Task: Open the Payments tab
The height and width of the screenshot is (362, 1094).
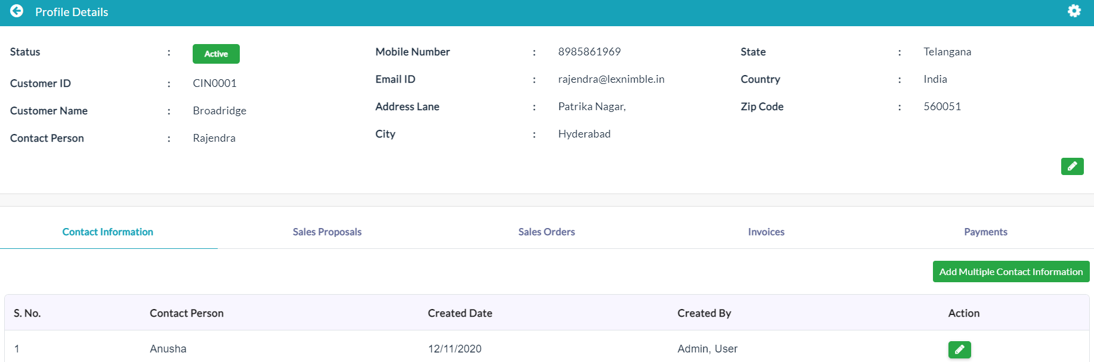Action: click(985, 232)
